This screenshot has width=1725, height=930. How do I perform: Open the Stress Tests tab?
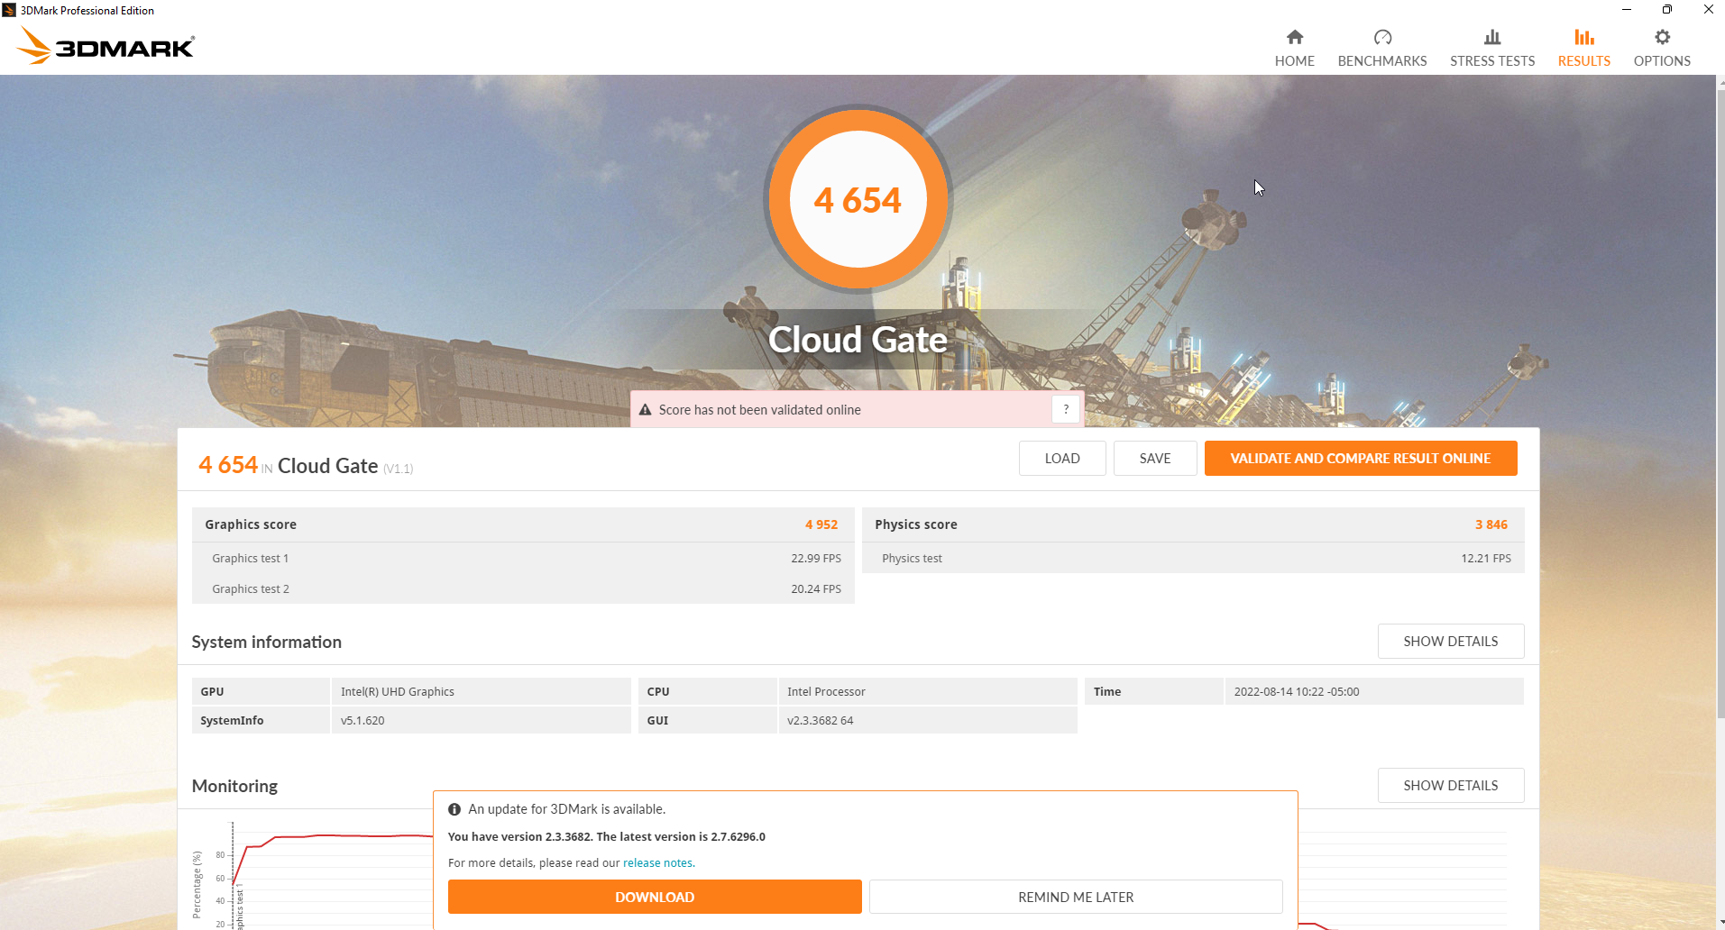pos(1491,49)
